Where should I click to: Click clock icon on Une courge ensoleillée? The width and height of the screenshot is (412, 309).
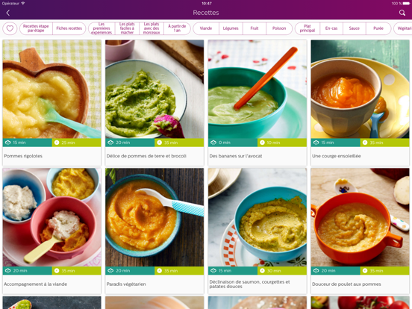pyautogui.click(x=365, y=143)
